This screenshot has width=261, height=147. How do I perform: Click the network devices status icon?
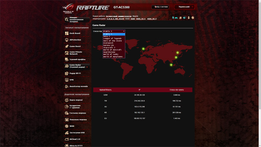185,18
